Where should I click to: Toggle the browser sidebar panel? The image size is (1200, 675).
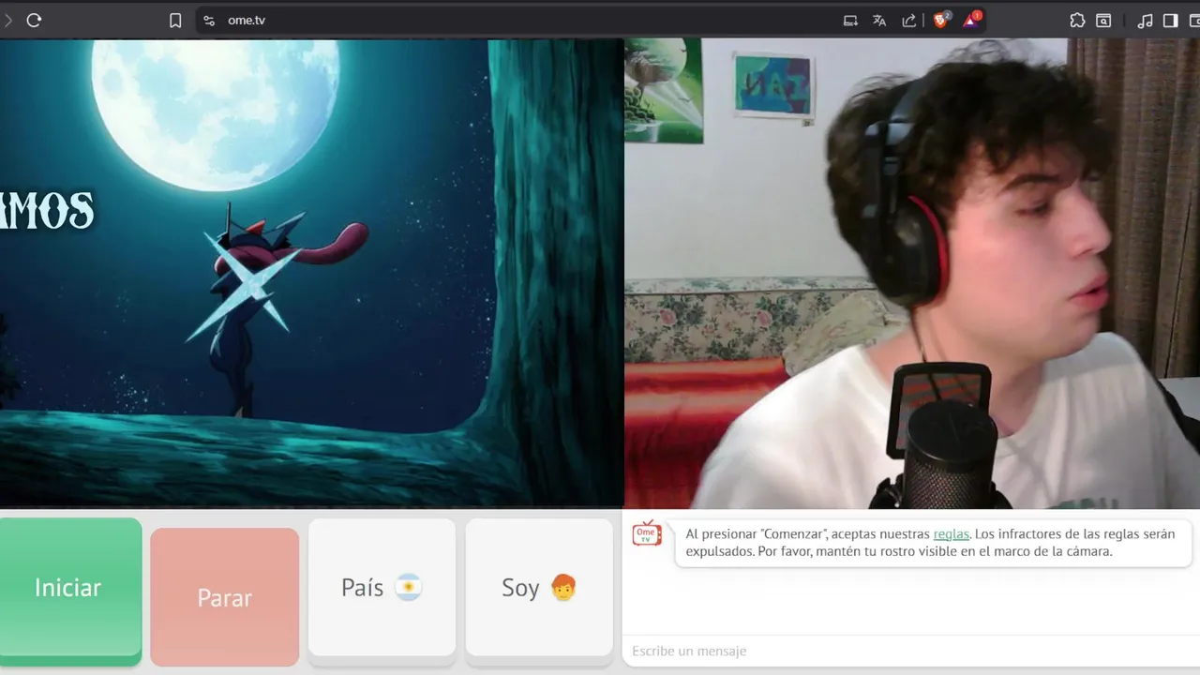[1170, 20]
